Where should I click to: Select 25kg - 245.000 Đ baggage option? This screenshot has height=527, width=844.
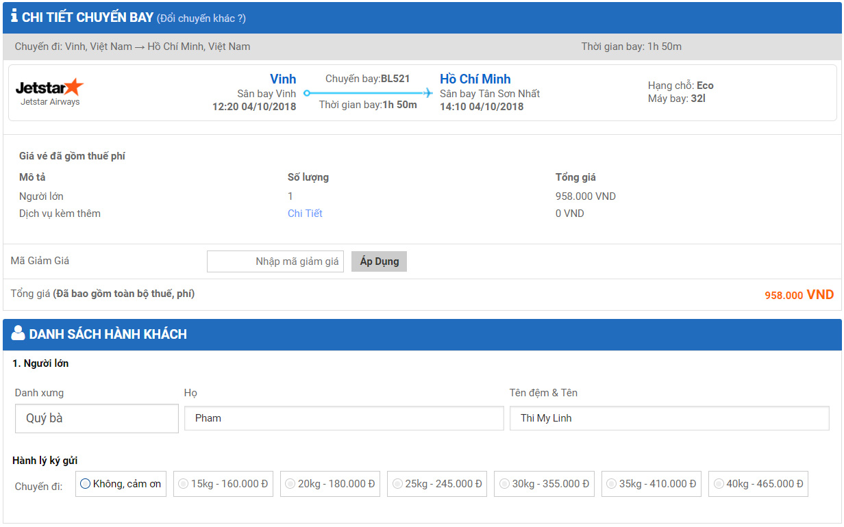397,484
